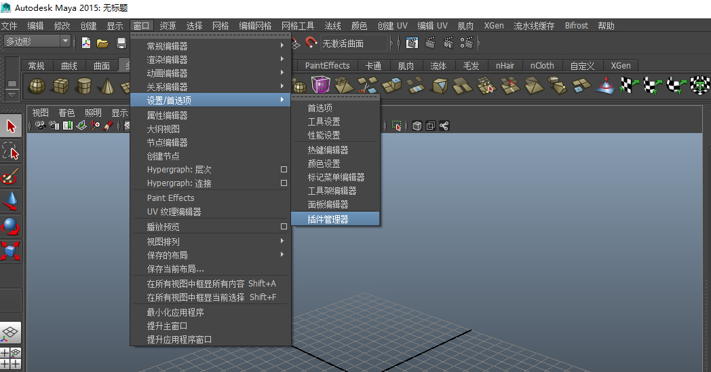Expand the 动画编辑器 submenu
This screenshot has height=372, width=711.
[x=210, y=73]
